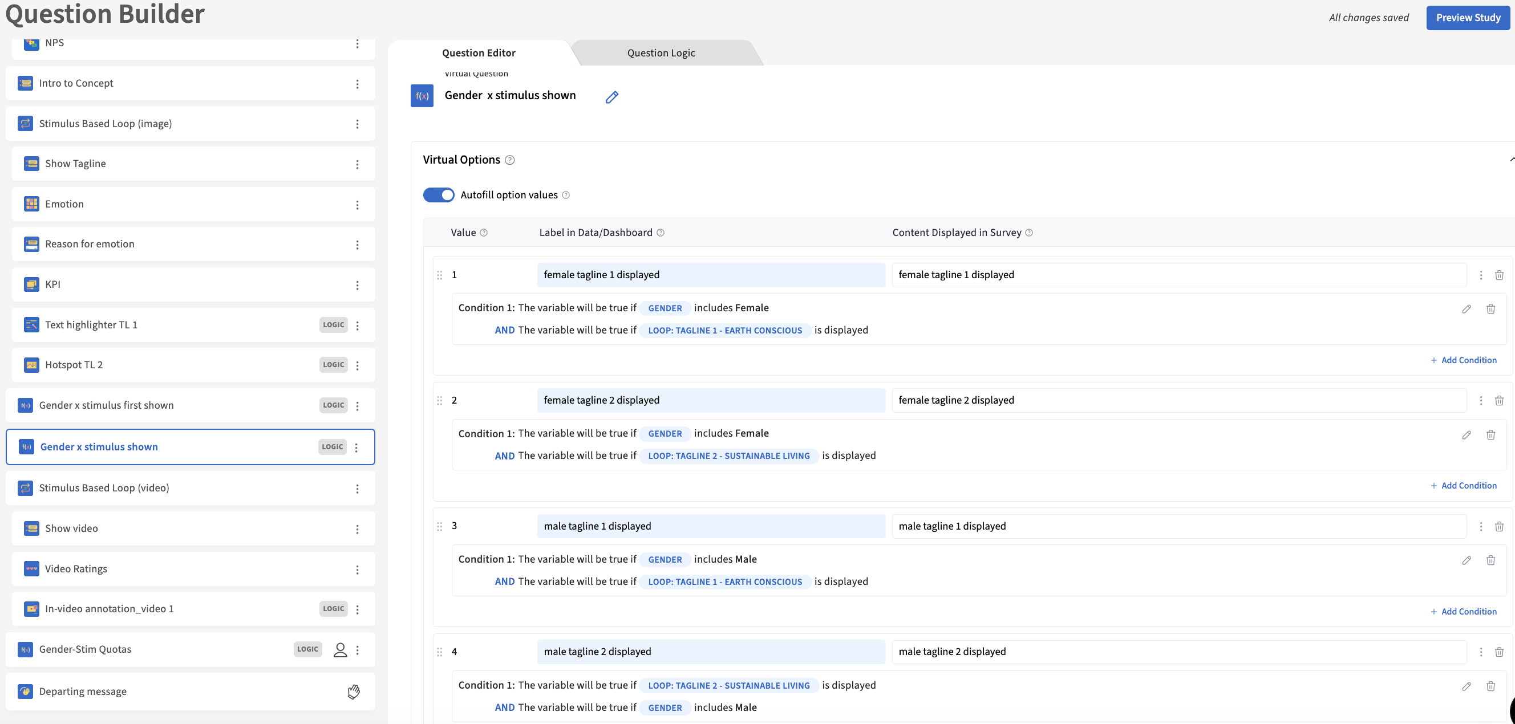Add Condition to female tagline 1 option
The height and width of the screenshot is (724, 1515).
[1463, 360]
